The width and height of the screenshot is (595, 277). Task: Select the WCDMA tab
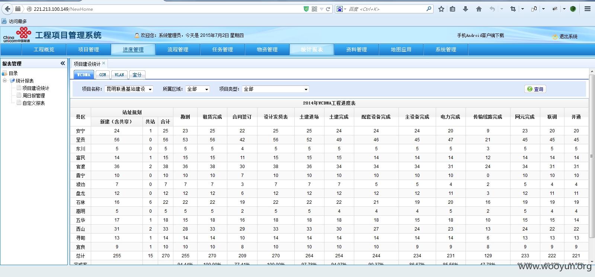(x=84, y=75)
